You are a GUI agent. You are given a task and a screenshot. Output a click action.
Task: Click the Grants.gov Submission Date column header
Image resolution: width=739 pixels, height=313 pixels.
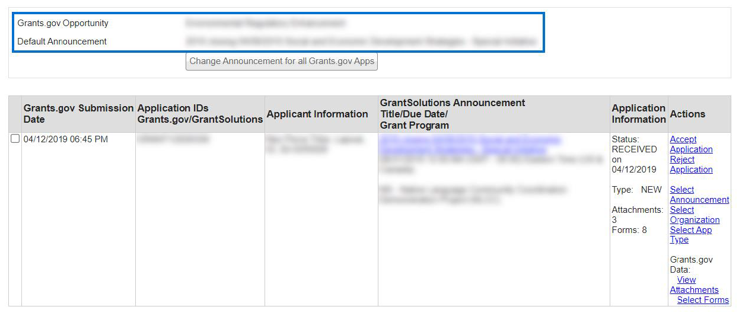click(78, 114)
